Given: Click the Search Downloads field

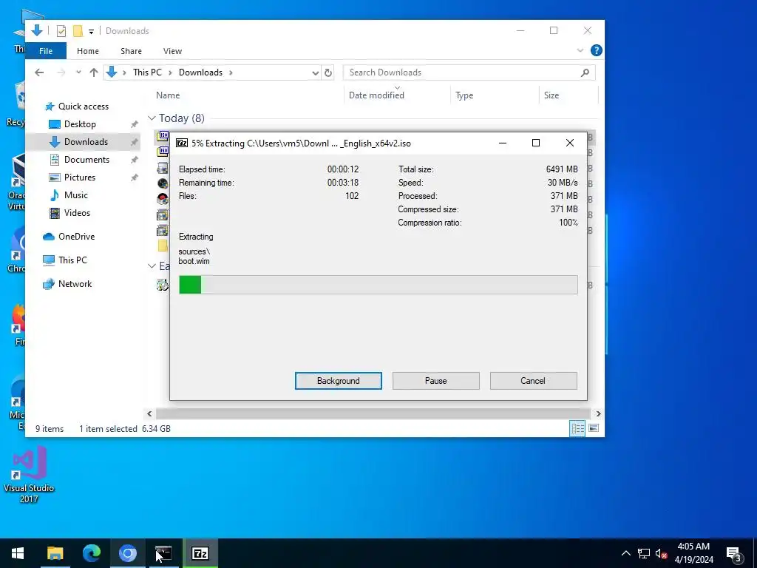Looking at the screenshot, I should click(x=469, y=72).
